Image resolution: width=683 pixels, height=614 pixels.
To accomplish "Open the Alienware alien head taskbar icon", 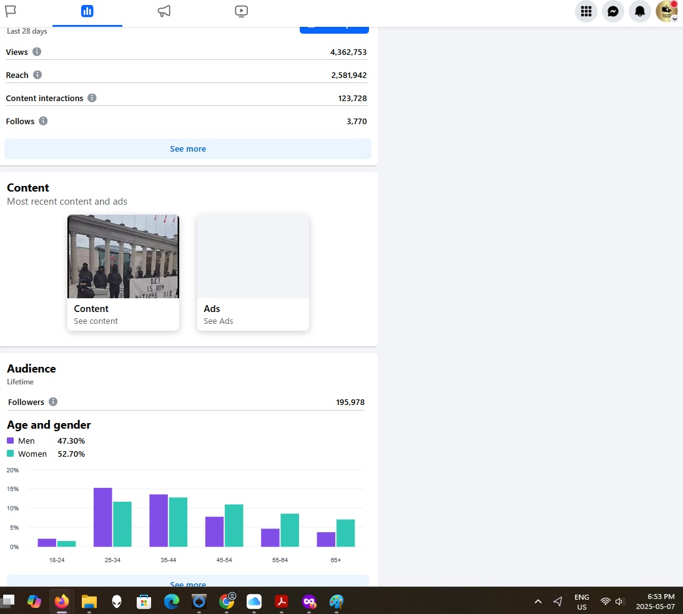I will (x=116, y=602).
